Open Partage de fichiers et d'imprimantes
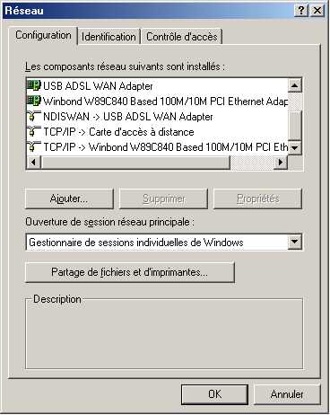Viewport: 330px width, 415px height. (x=130, y=272)
